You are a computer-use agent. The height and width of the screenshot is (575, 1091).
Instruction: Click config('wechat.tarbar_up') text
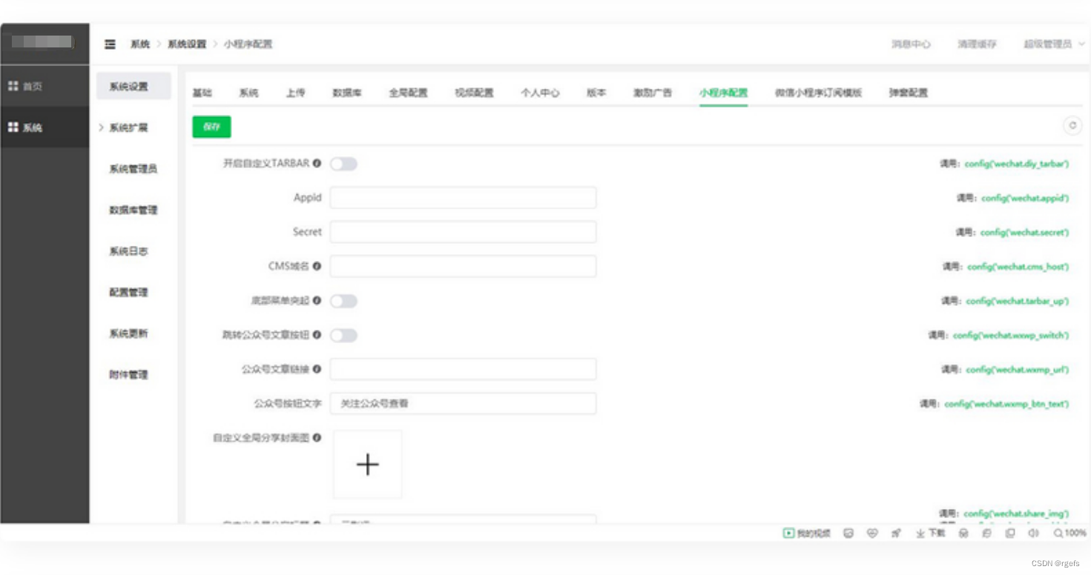(x=1018, y=301)
